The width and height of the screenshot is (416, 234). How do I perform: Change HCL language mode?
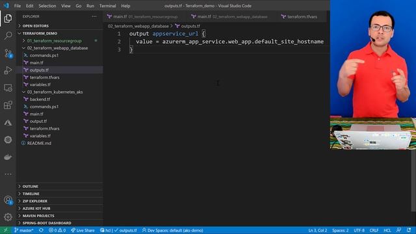tap(387, 230)
